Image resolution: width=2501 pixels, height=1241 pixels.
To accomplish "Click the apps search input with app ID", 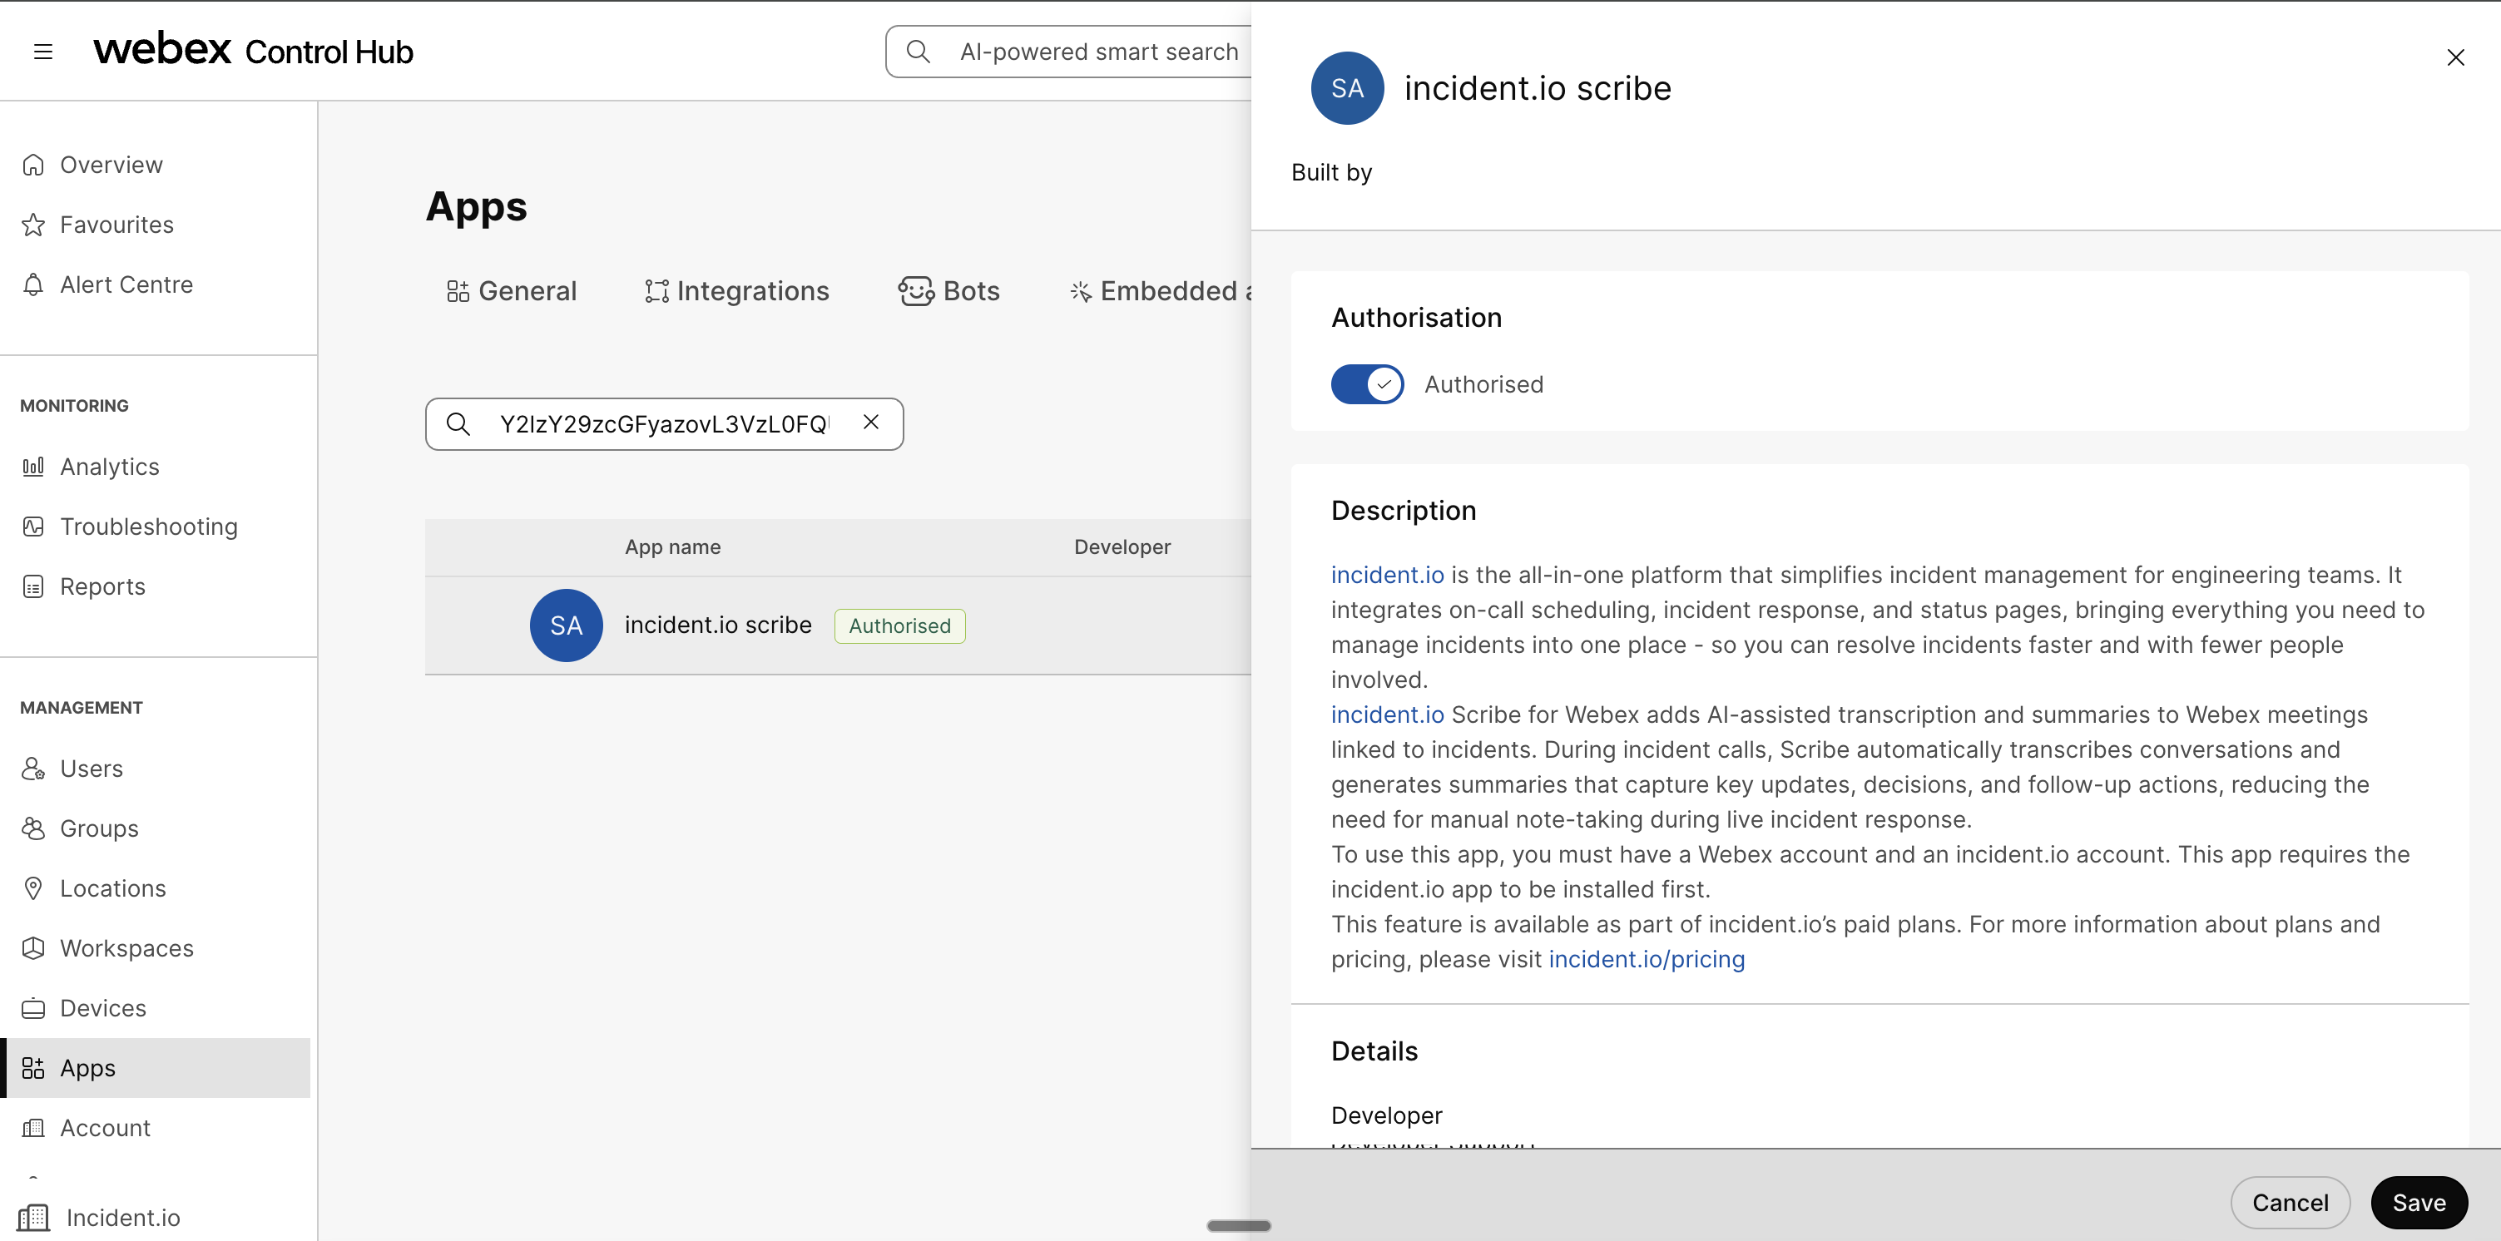I will tap(664, 424).
